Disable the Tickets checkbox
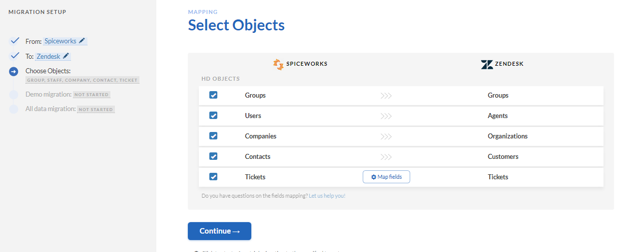 pos(213,177)
